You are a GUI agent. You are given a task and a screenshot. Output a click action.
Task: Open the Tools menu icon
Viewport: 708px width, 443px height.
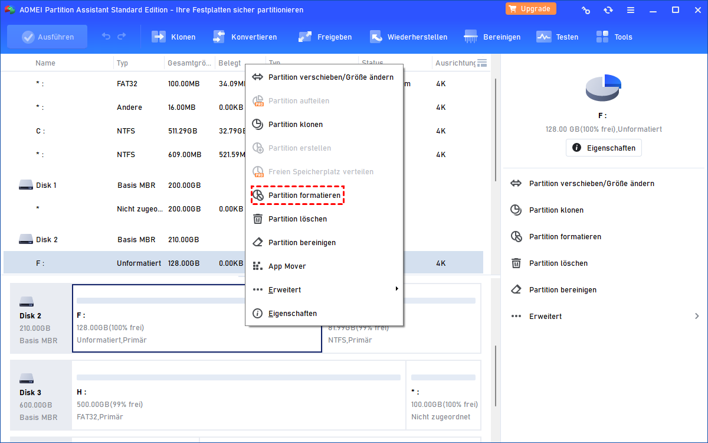(602, 37)
